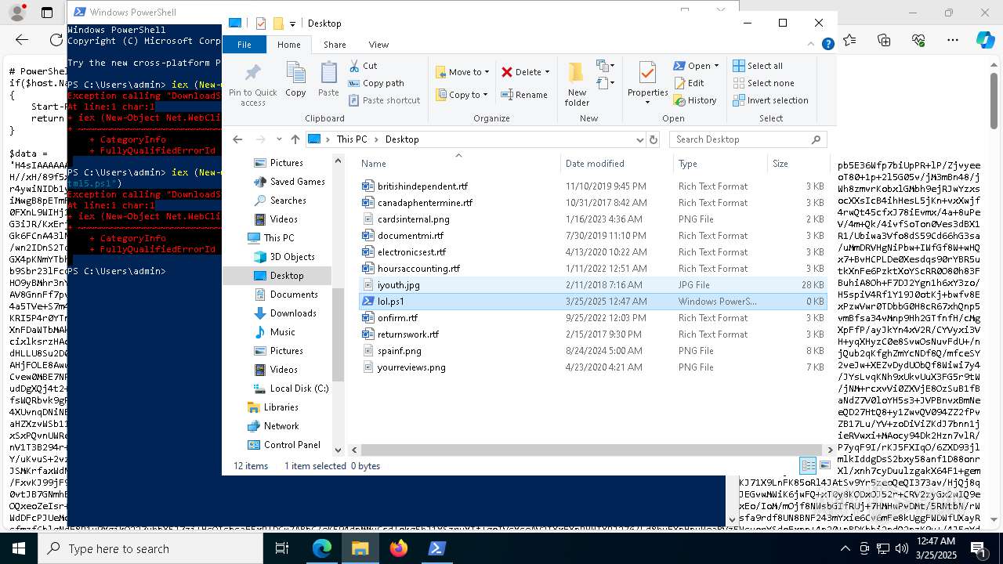Open Move to dropdown
This screenshot has height=564, width=1003.
point(462,72)
